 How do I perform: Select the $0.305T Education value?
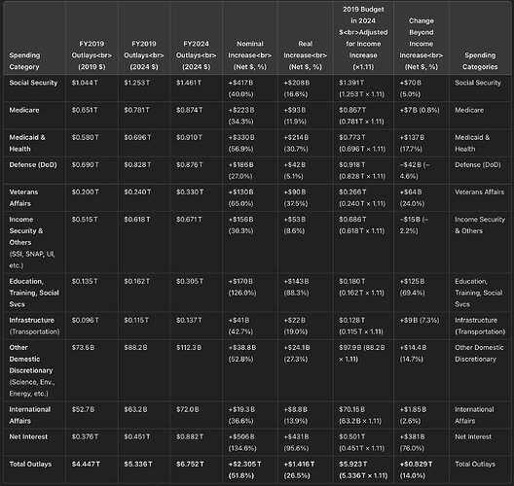(190, 282)
